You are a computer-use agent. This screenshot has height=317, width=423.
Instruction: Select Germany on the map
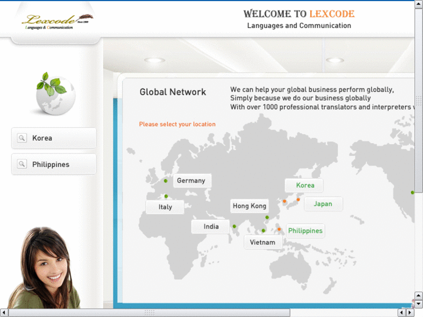click(x=192, y=180)
